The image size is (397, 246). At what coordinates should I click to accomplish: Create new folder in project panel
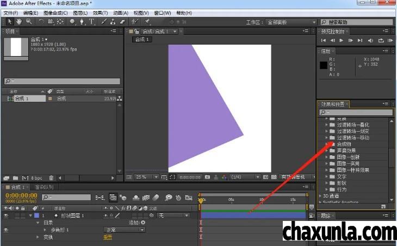click(x=15, y=178)
